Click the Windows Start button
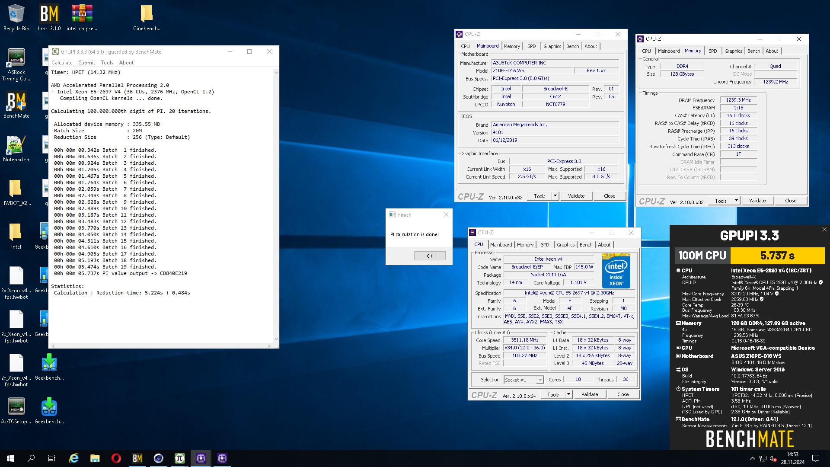 [10, 458]
